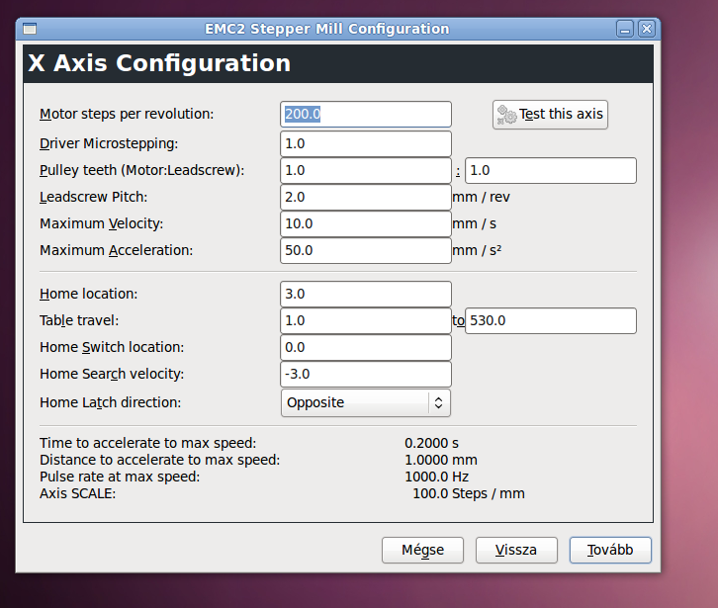The width and height of the screenshot is (718, 608).
Task: Click the Maximum Velocity field
Action: click(366, 223)
